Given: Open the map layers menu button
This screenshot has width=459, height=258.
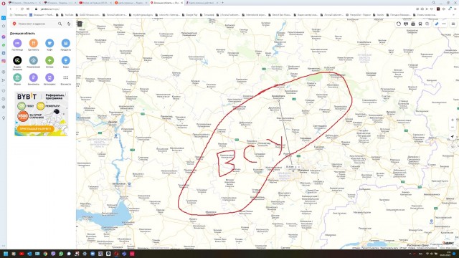Looking at the screenshot, I should click(453, 24).
